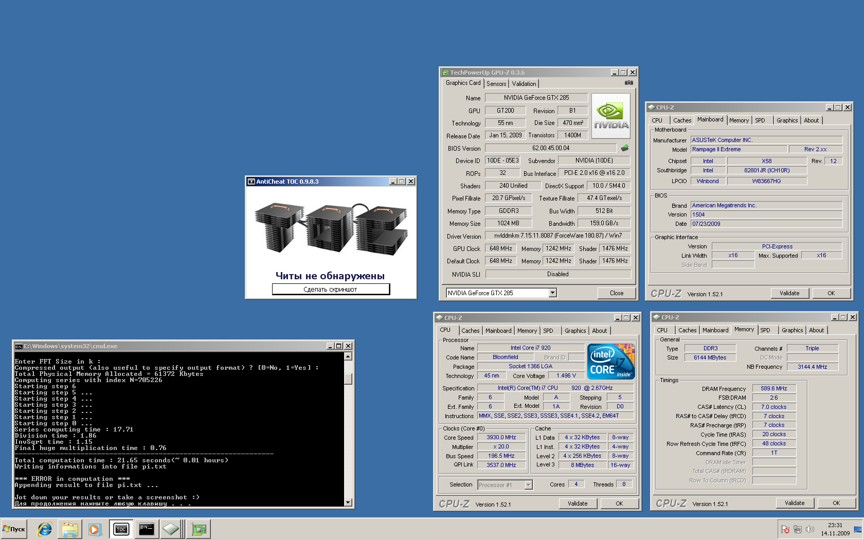Viewport: 864px width, 540px height.
Task: Click title bar icon of CPU-Z Memory window
Action: click(x=656, y=317)
